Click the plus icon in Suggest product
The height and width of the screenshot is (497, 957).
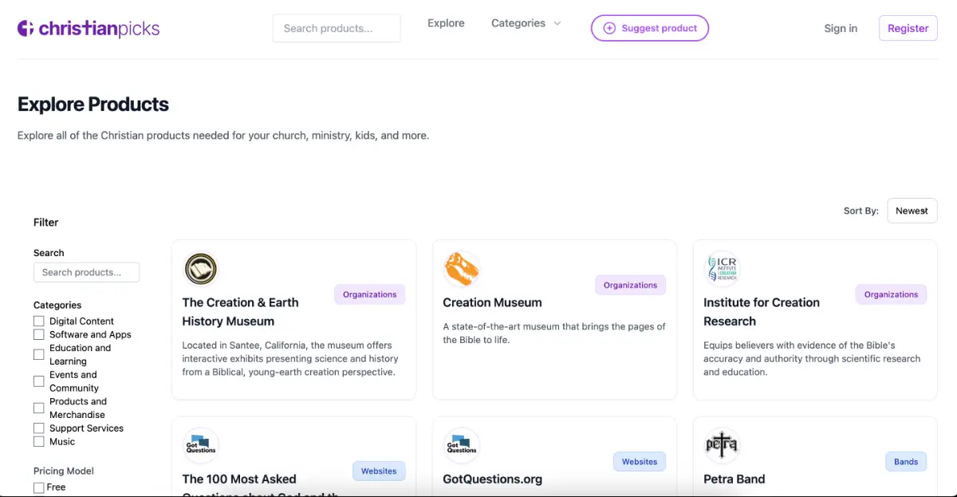tap(609, 28)
